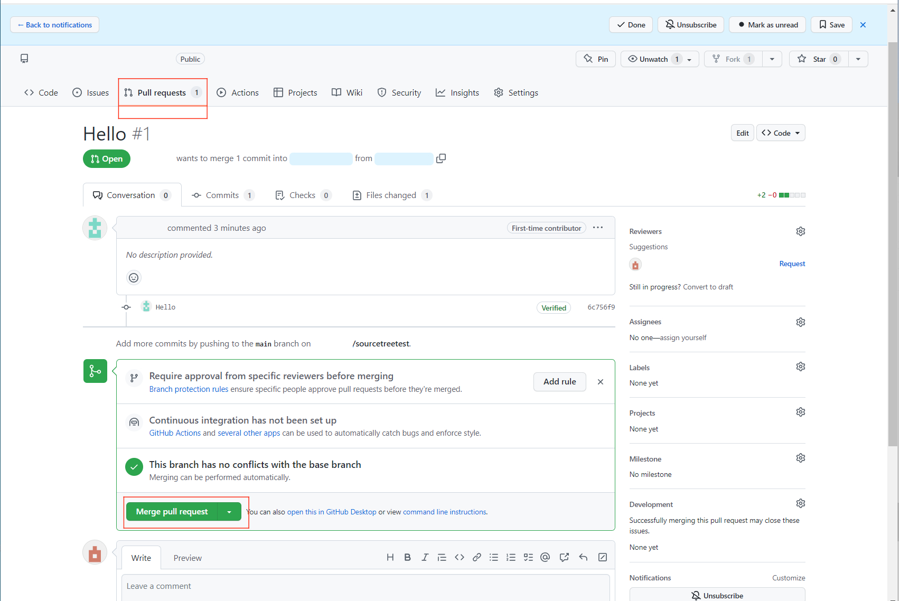Open Milestone settings gear

pos(801,458)
